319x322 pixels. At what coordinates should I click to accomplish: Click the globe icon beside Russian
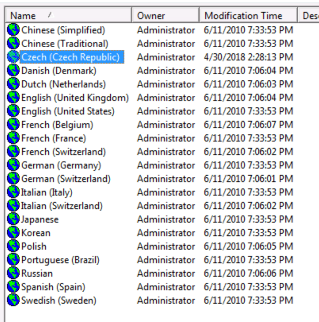13,273
